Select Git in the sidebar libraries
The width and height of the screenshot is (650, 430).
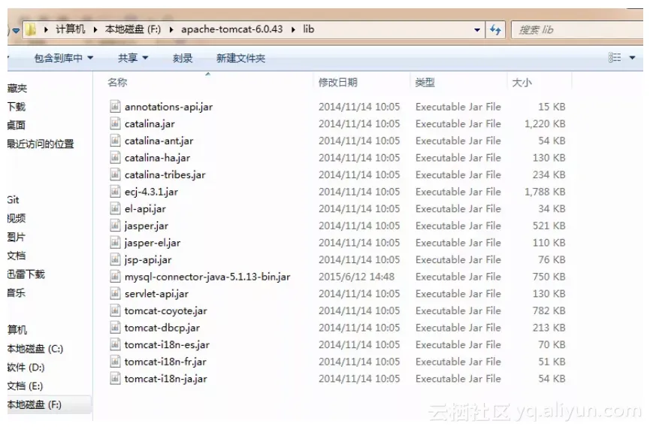click(x=14, y=200)
